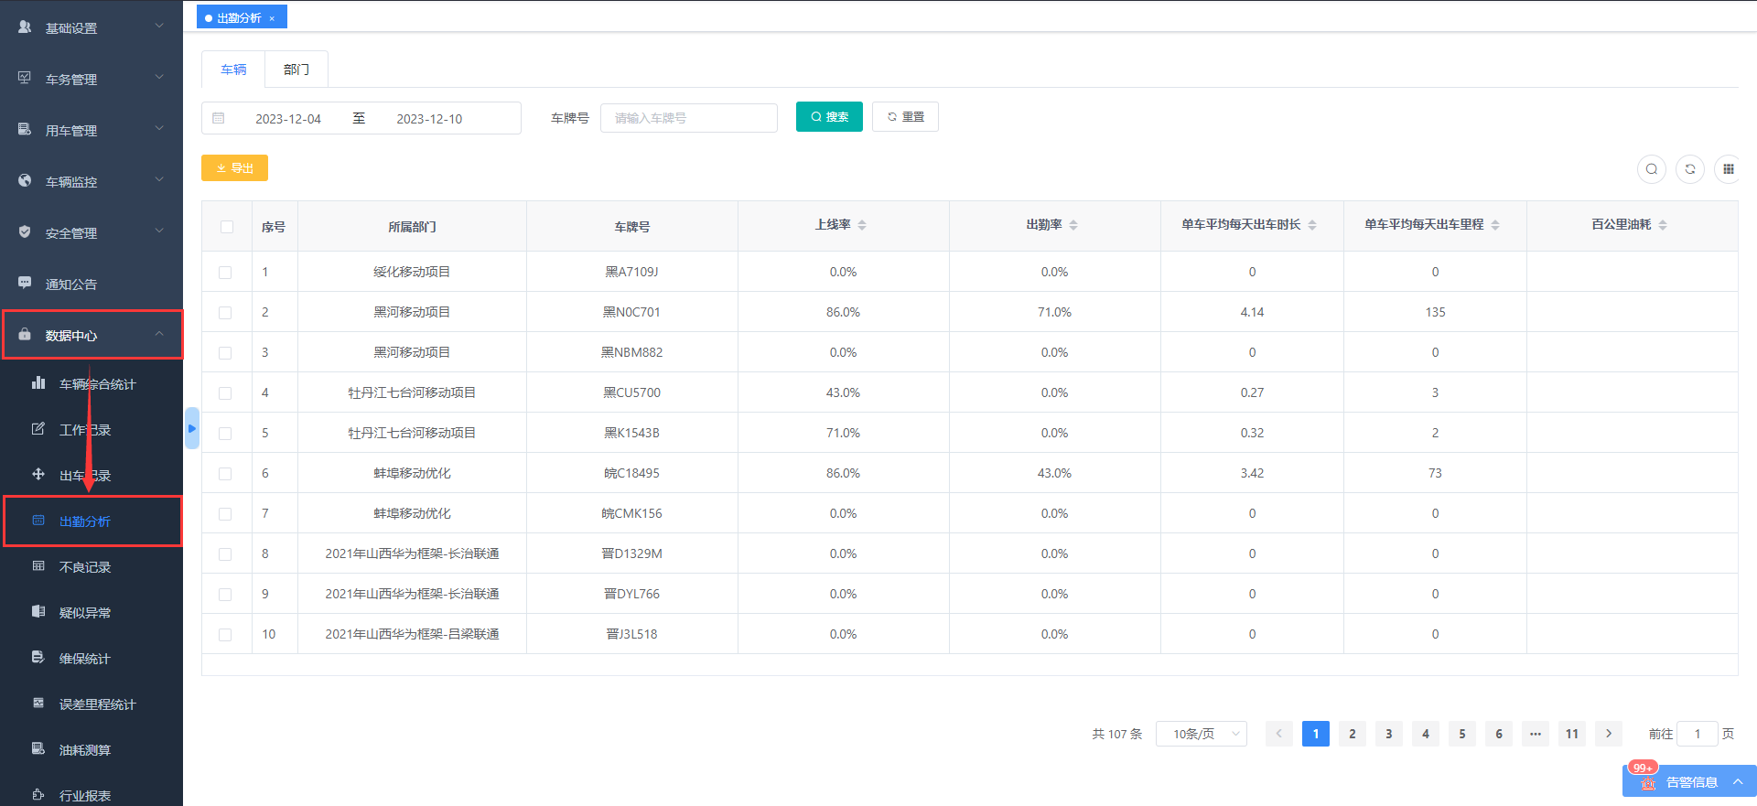Check the row for 黑N0C701
Screen dimensions: 1757x806
point(225,313)
